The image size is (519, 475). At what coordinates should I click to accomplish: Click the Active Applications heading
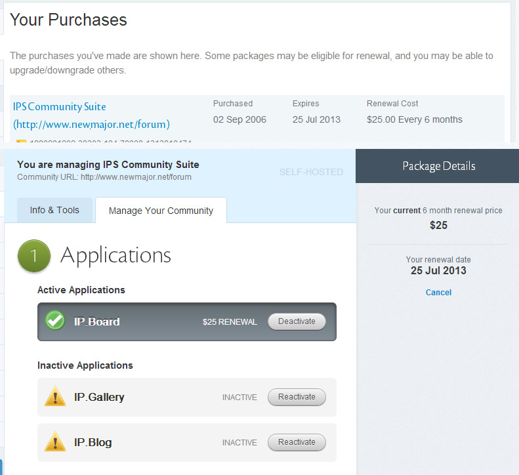[81, 290]
